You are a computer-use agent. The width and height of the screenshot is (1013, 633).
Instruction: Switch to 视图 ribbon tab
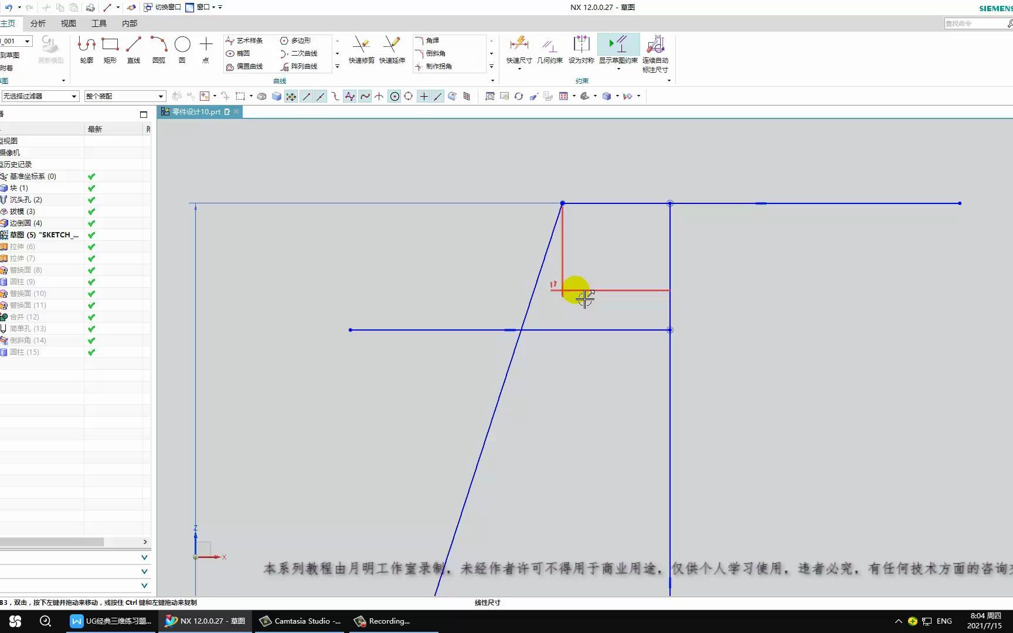click(69, 23)
